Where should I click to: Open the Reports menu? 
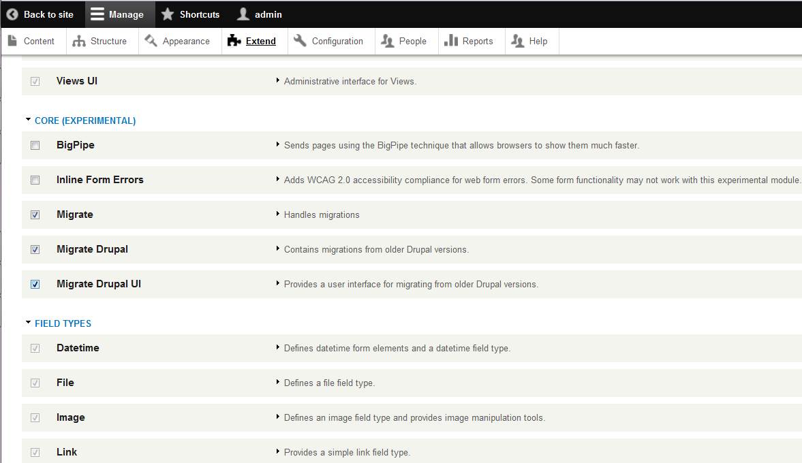tap(472, 41)
